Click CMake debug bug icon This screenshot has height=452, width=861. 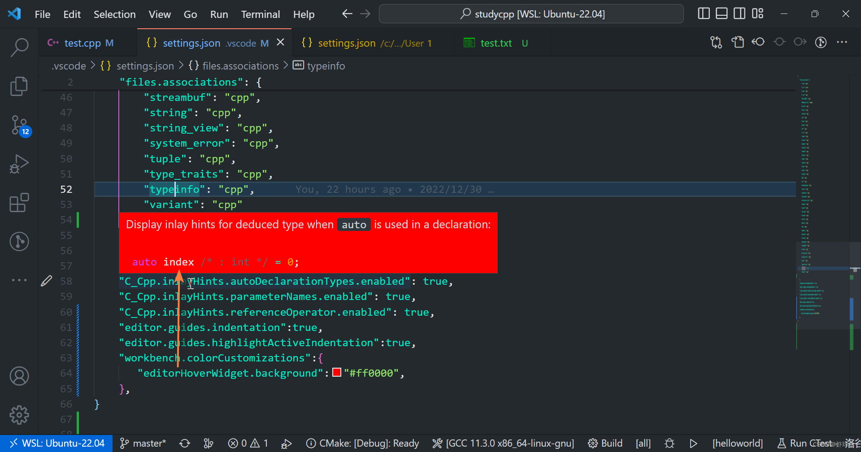pyautogui.click(x=670, y=443)
